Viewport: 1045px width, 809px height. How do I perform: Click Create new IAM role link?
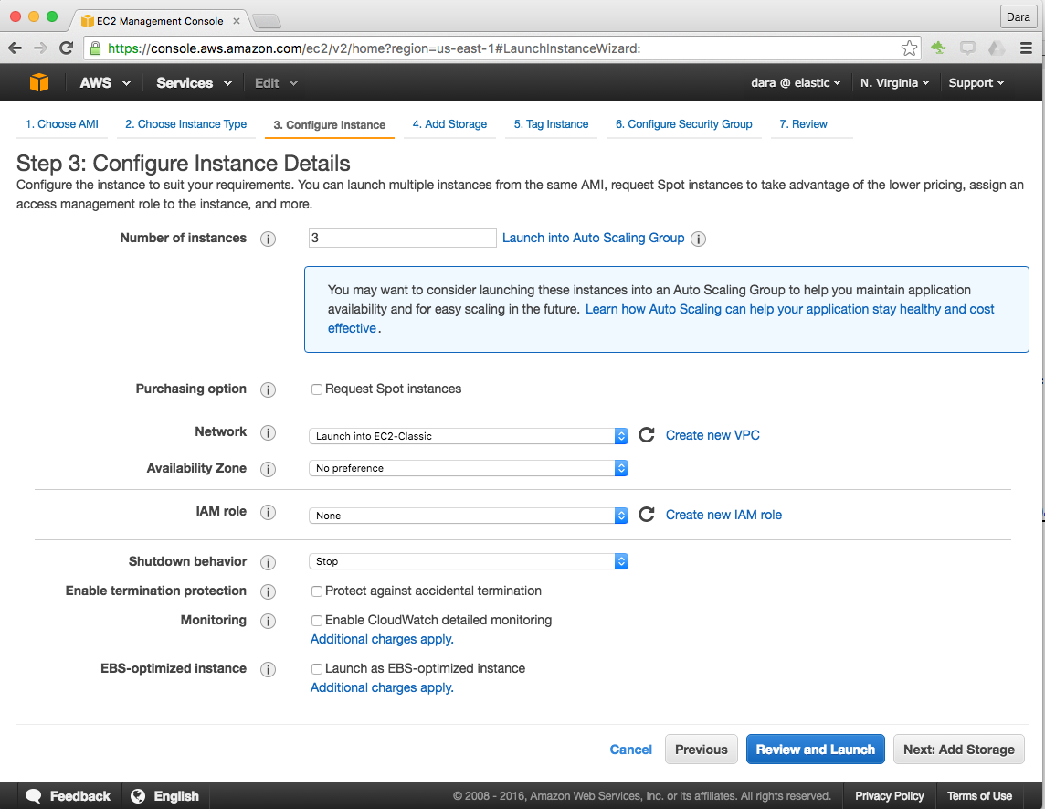[x=723, y=515]
